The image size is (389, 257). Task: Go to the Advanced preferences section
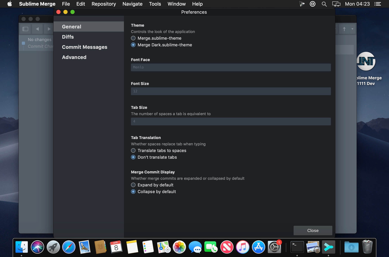click(x=74, y=57)
